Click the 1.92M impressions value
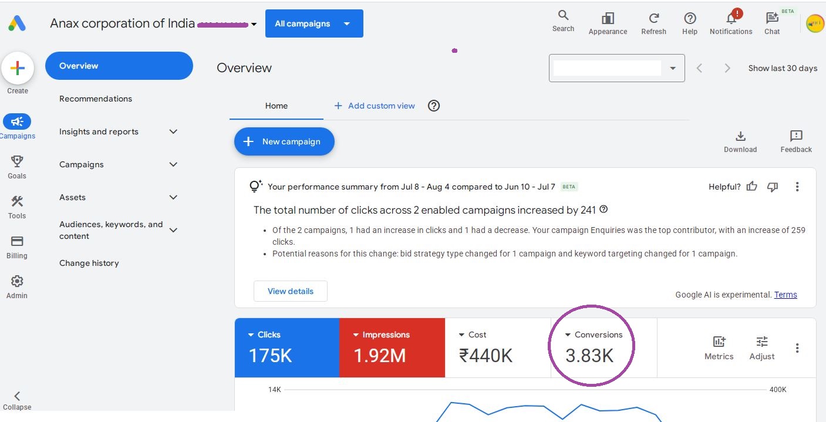This screenshot has height=422, width=826. point(379,356)
